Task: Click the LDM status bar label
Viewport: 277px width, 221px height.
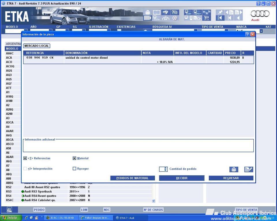Action: point(84,210)
